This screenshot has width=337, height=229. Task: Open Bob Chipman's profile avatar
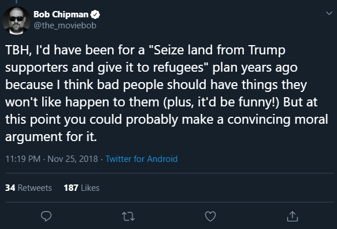[16, 21]
